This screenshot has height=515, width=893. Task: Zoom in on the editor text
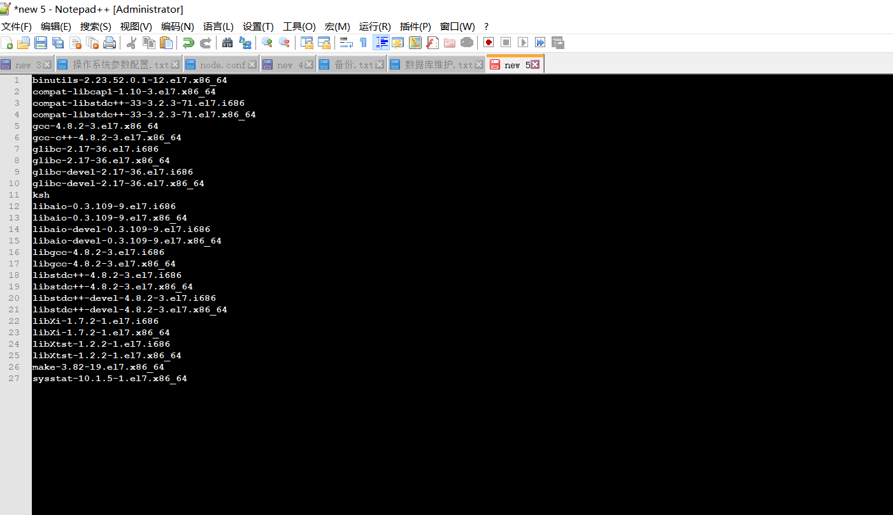click(267, 43)
